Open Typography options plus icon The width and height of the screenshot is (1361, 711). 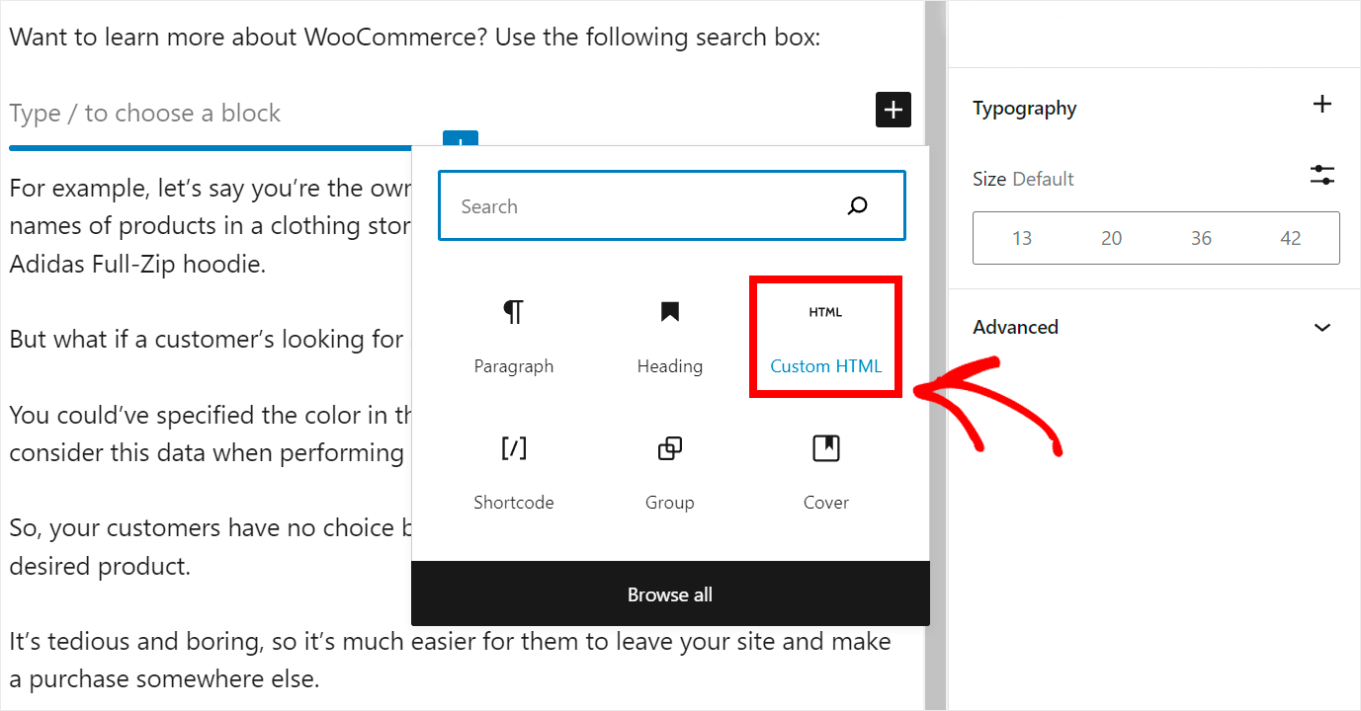click(x=1321, y=105)
